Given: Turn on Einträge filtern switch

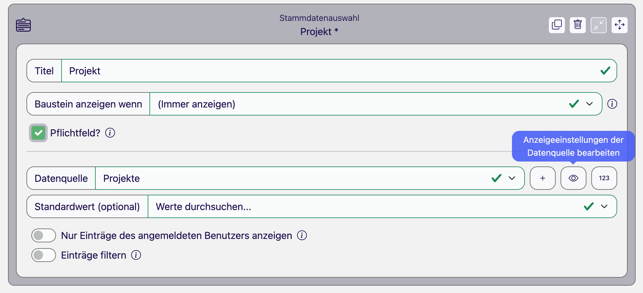Looking at the screenshot, I should coord(44,255).
